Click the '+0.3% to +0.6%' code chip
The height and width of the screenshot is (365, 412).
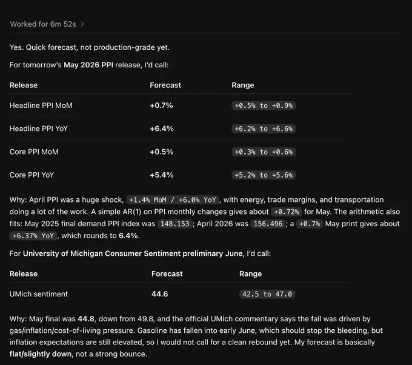264,152
